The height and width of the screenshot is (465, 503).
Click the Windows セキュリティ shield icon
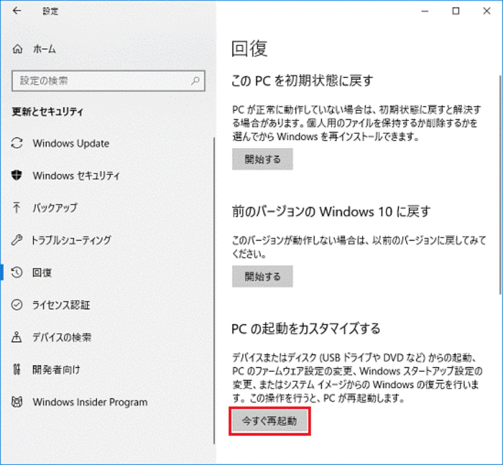[16, 175]
